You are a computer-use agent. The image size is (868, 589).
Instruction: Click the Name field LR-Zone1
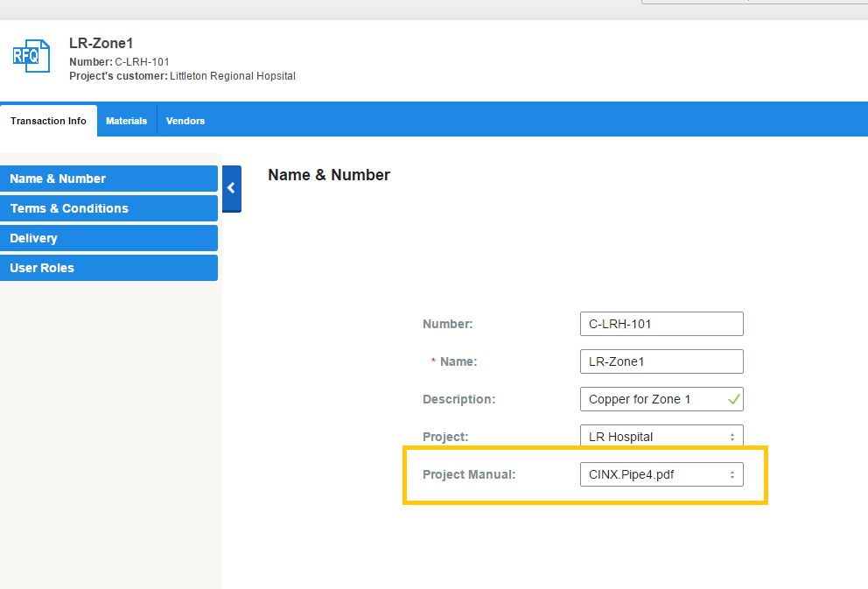coord(661,361)
